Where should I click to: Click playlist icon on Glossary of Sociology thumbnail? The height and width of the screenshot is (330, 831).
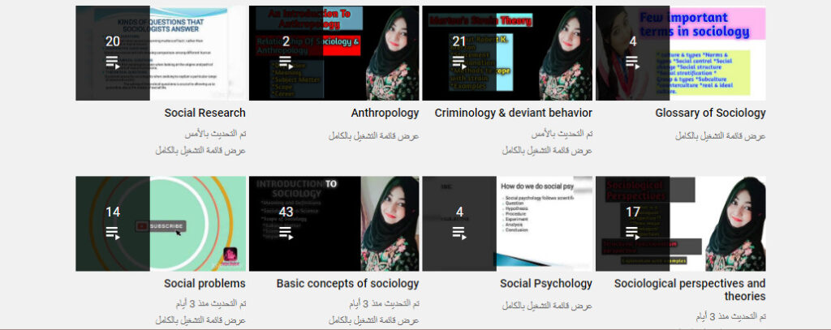633,63
